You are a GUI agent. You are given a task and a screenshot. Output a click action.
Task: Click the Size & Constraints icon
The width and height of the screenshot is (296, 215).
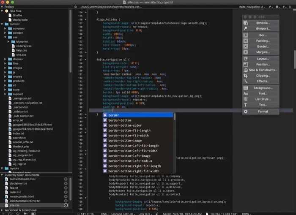[246, 70]
